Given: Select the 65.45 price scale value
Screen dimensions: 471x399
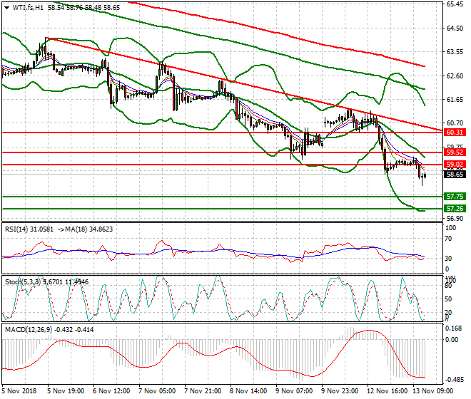Looking at the screenshot, I should tap(455, 4).
